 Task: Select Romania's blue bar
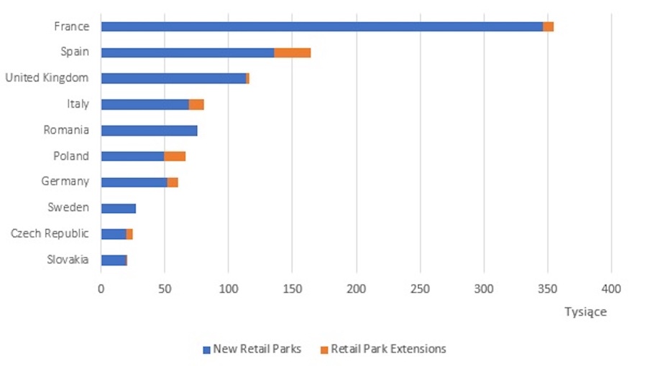click(x=149, y=131)
